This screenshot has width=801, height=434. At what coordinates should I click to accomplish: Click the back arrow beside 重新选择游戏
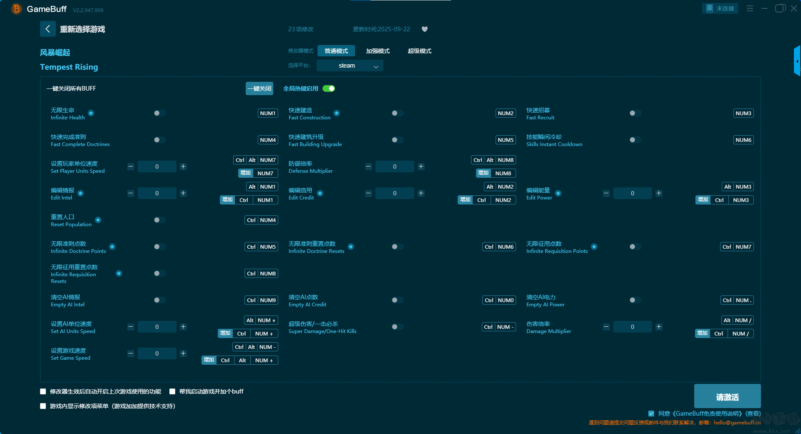pos(48,29)
